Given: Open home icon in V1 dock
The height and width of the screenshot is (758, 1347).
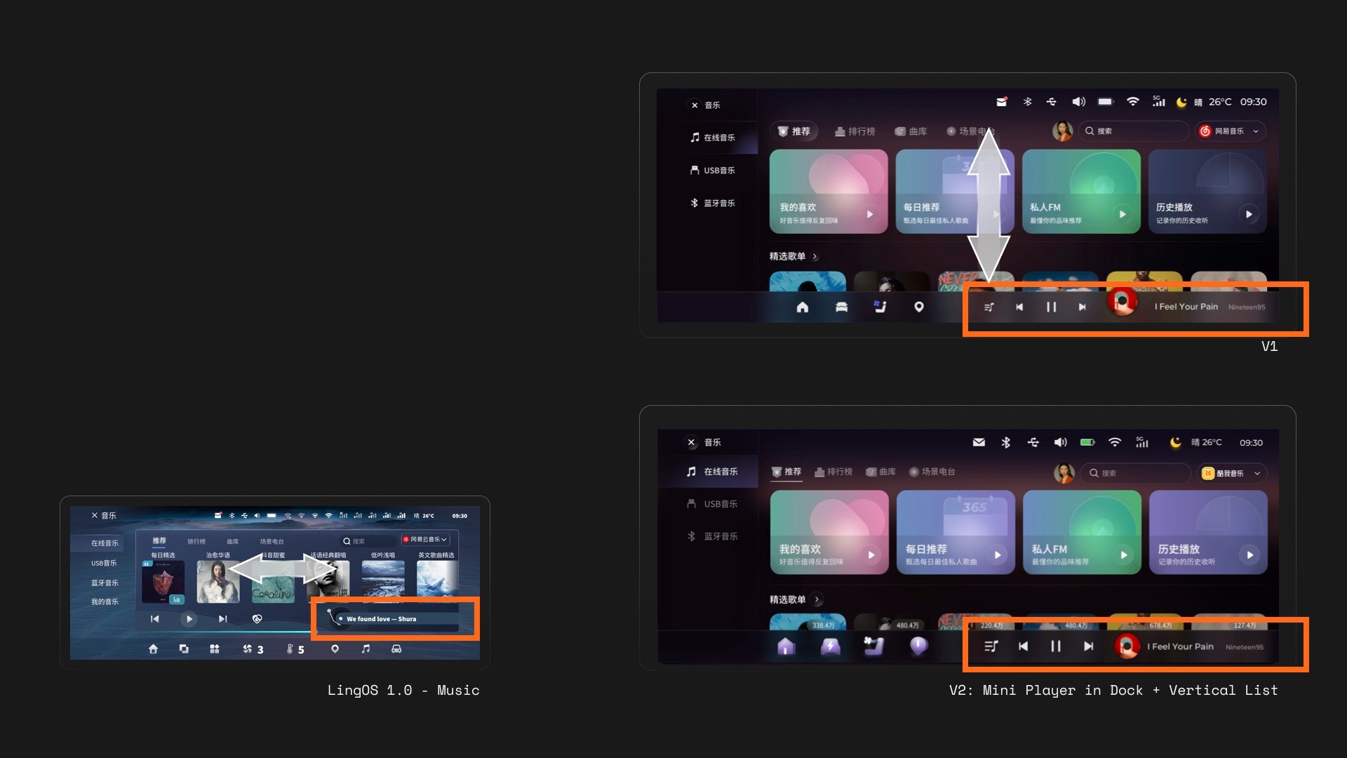Looking at the screenshot, I should pos(803,307).
